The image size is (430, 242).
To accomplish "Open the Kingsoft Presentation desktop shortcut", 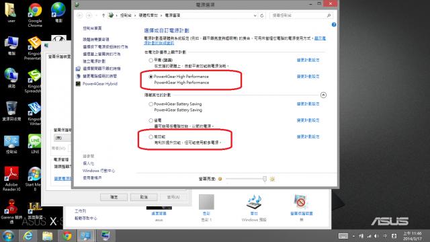I will coord(33,48).
